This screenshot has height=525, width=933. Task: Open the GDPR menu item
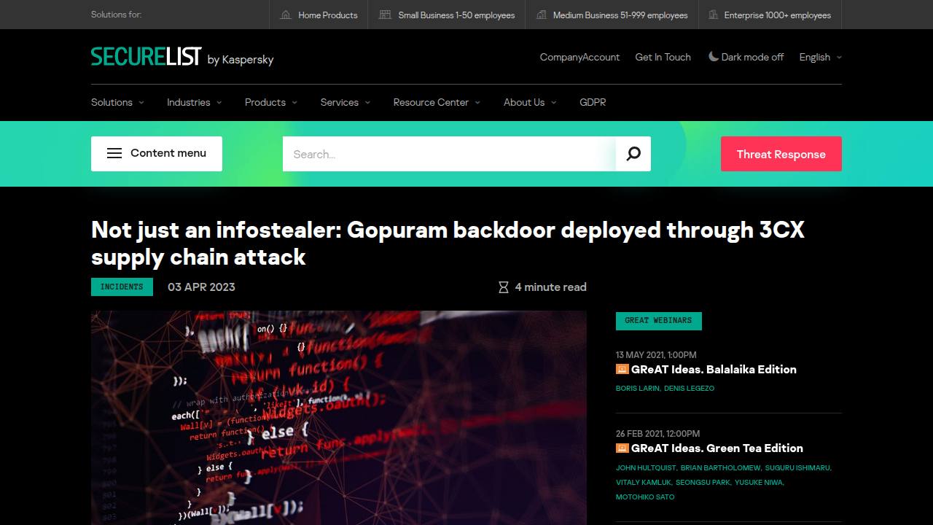point(593,102)
